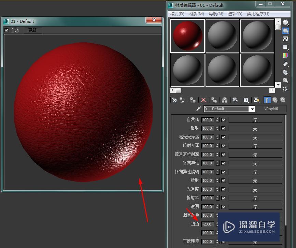Select the Make Material Copy icon

pos(214,100)
